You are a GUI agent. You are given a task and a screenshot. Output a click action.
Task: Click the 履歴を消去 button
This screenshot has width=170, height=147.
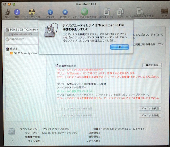coord(152,65)
